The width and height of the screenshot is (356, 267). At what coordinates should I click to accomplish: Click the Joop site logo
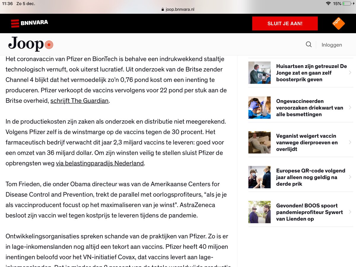pos(31,44)
